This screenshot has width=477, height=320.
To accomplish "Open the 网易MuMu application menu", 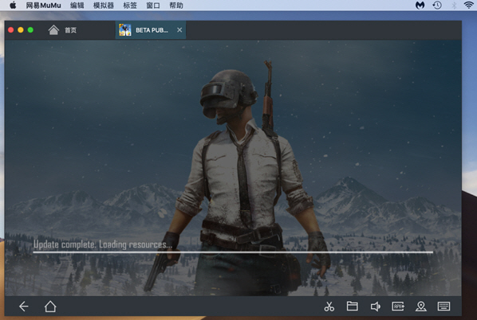I will pos(43,5).
